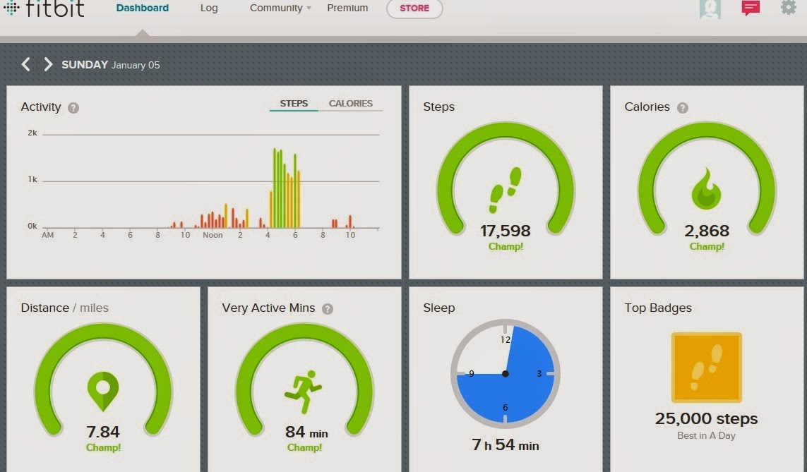Click the 17,598 steps value
This screenshot has height=472, width=807.
click(x=506, y=231)
